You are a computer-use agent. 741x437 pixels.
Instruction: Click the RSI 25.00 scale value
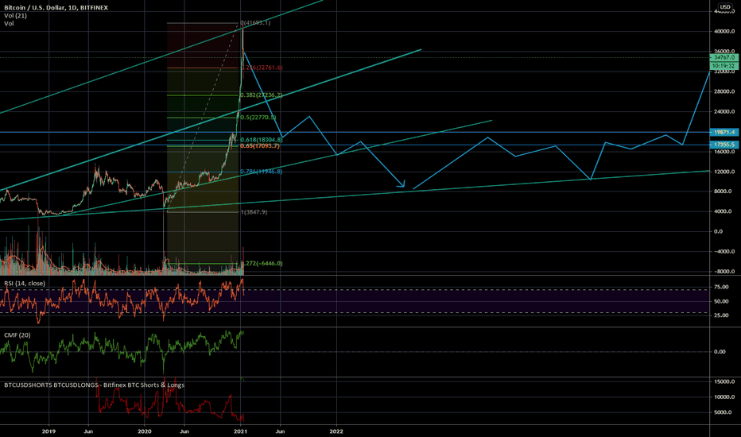tap(721, 315)
